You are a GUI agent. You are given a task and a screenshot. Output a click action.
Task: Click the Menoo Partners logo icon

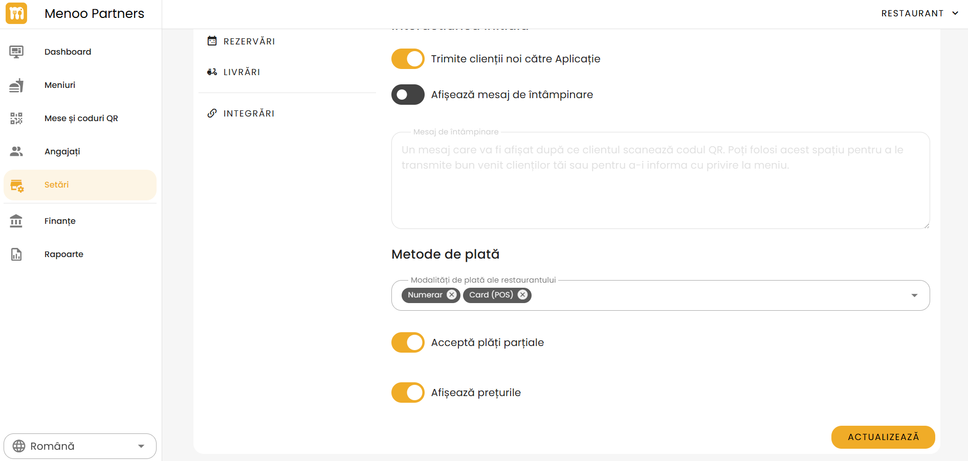pos(16,13)
